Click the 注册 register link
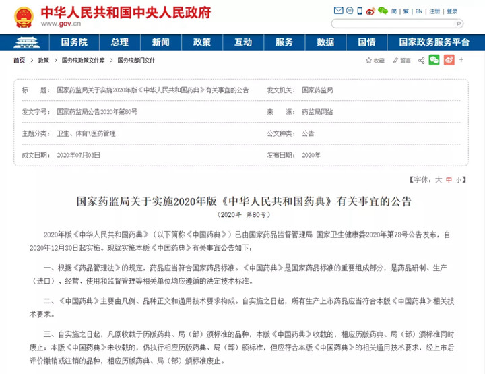The width and height of the screenshot is (485, 374). point(434,11)
